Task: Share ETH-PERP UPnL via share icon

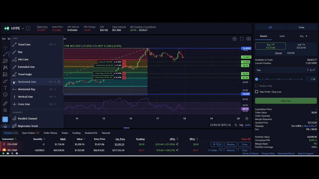Action: [x=177, y=144]
